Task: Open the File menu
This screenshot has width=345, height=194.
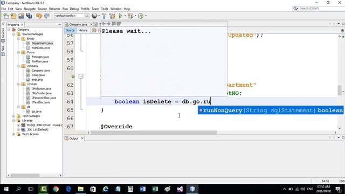Action: pyautogui.click(x=4, y=9)
